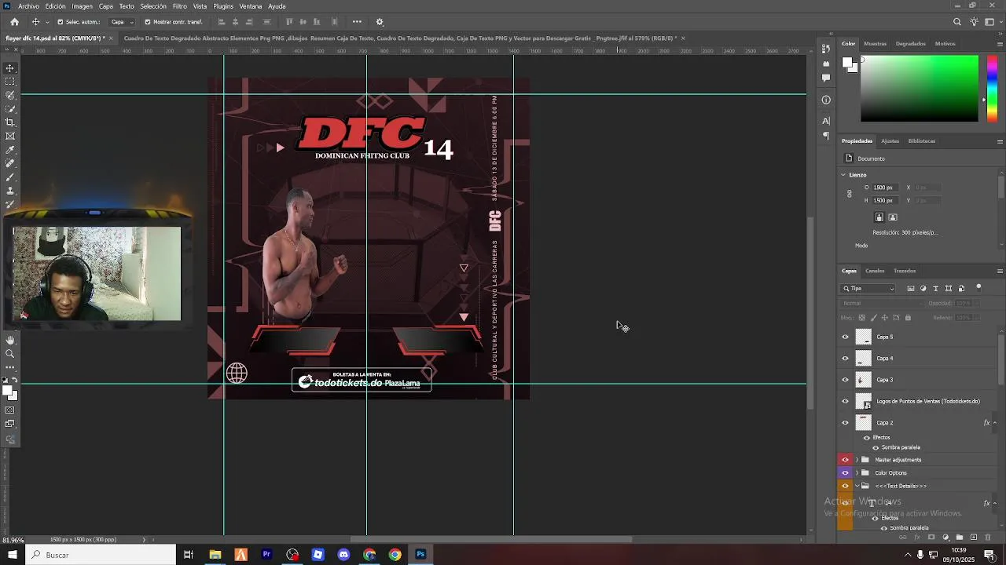Open the three-dots more align options
This screenshot has width=1006, height=565.
357,22
